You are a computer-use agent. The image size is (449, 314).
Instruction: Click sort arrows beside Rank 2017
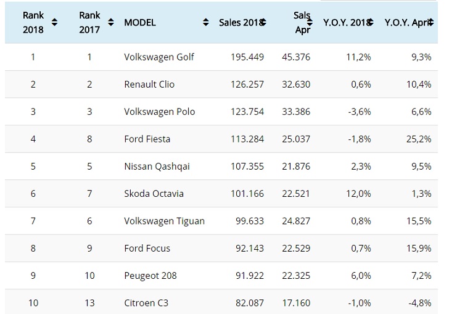coord(111,22)
